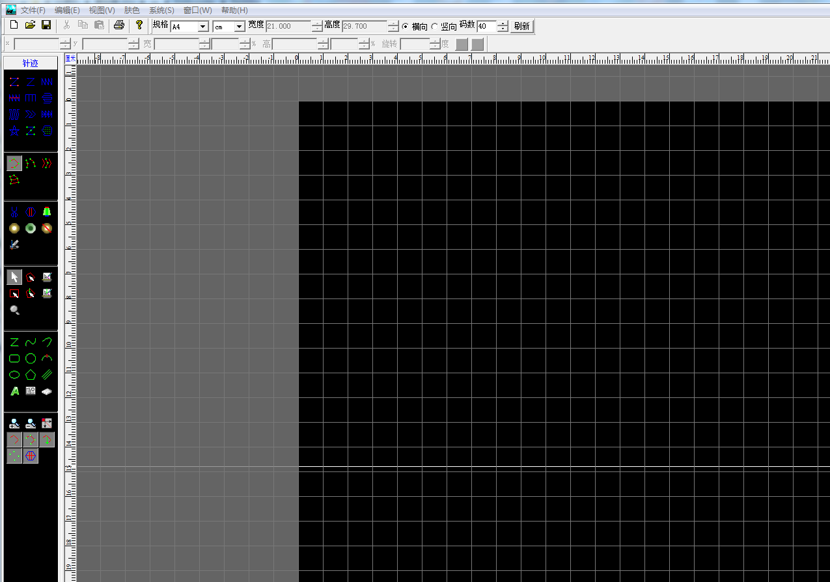Click the 刷新 refresh button
This screenshot has height=582, width=830.
521,27
